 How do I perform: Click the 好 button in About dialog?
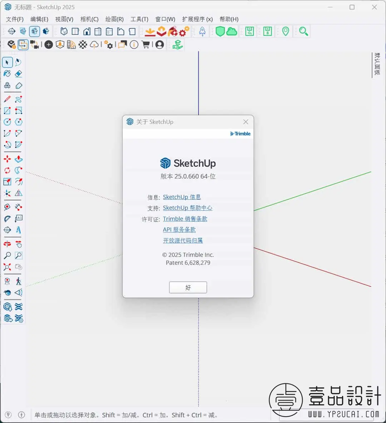[x=188, y=287]
